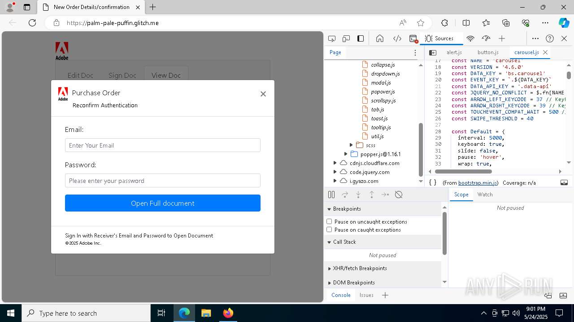Expand XHR/fetch Breakpoints section
This screenshot has width=574, height=322.
(330, 268)
